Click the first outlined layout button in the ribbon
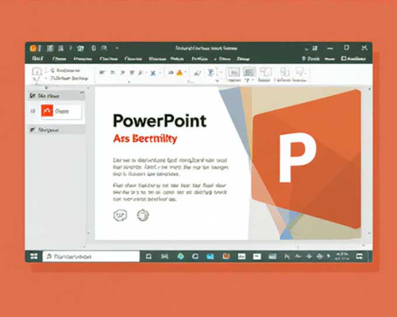This screenshot has width=397, height=317. pyautogui.click(x=233, y=72)
